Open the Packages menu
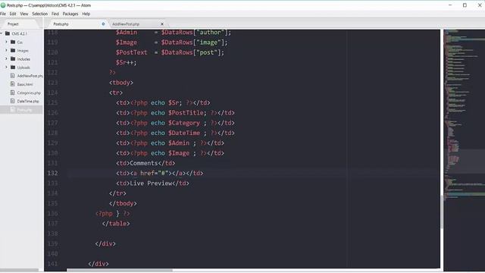 coord(70,14)
